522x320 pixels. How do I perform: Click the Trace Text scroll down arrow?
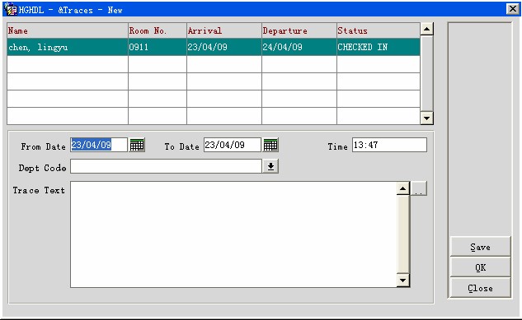pos(402,281)
